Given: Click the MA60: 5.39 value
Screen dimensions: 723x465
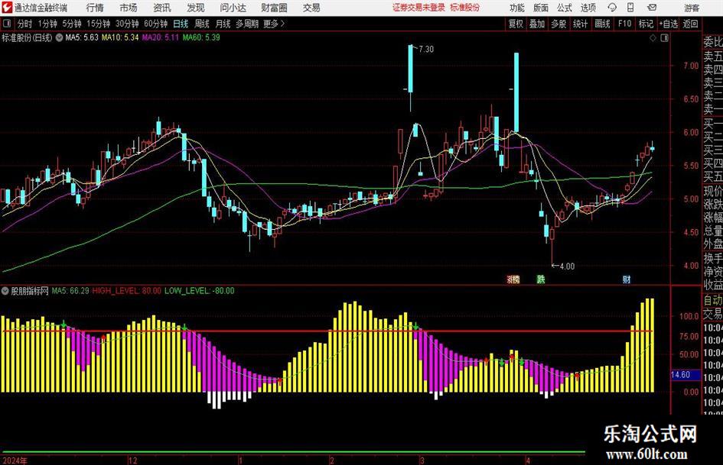Looking at the screenshot, I should (x=201, y=37).
